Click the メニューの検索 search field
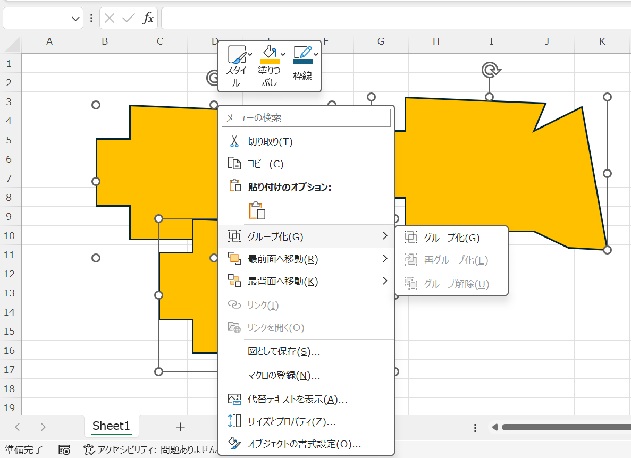 coord(306,118)
